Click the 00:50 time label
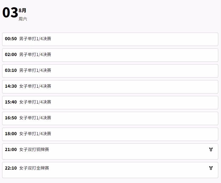This screenshot has width=221, height=183. pos(11,39)
